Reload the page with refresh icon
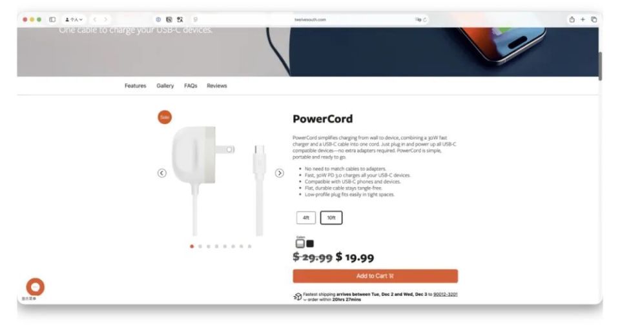 click(x=425, y=19)
